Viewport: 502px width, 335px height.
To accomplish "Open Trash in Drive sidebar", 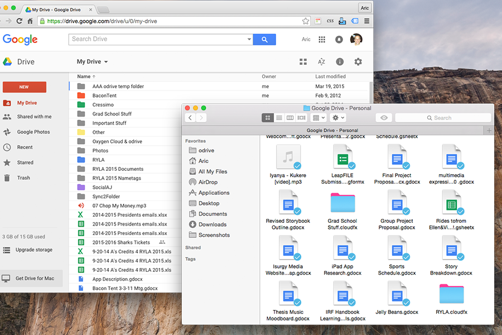I will click(x=23, y=178).
